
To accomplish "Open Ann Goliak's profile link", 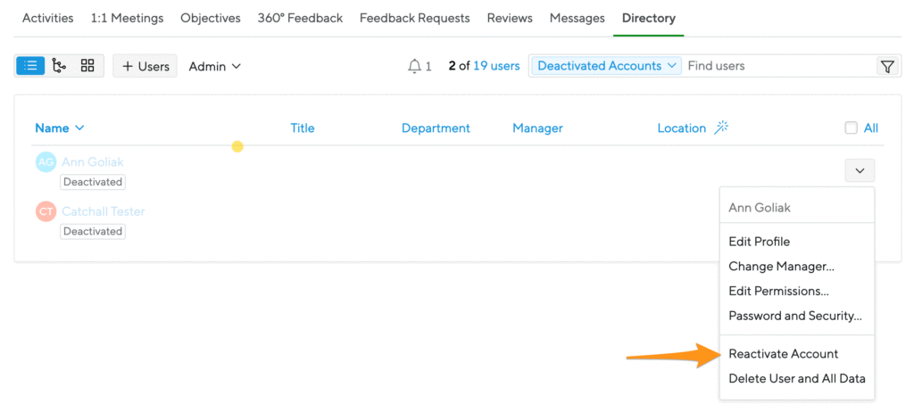I will [x=93, y=162].
